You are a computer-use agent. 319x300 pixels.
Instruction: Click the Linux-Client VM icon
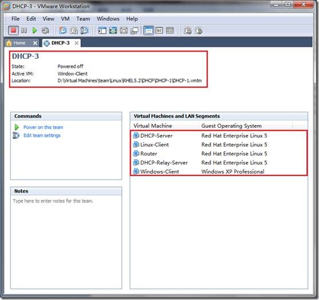tap(136, 145)
